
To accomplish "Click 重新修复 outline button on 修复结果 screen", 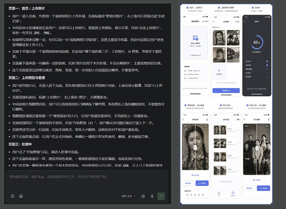I will (x=188, y=183).
